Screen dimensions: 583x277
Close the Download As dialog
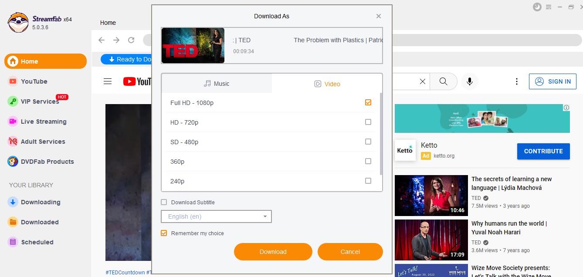click(379, 16)
